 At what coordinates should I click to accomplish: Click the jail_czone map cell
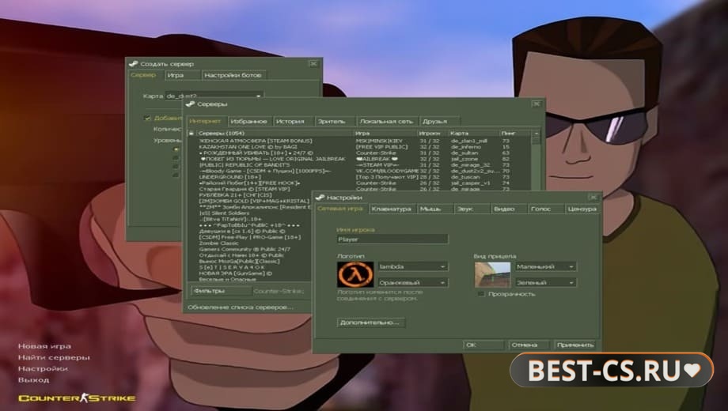click(464, 159)
